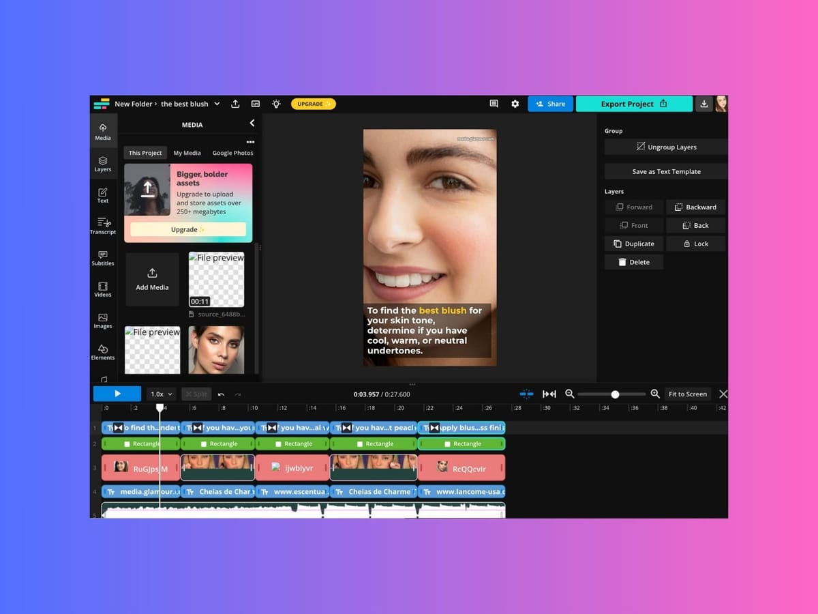Toggle Lock on the selected layer
The image size is (818, 614).
(x=695, y=244)
